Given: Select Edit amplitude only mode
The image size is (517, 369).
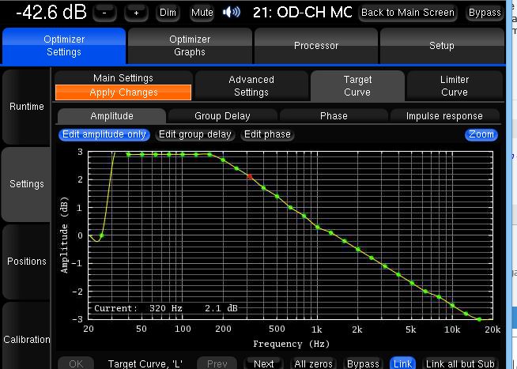Looking at the screenshot, I should point(104,134).
